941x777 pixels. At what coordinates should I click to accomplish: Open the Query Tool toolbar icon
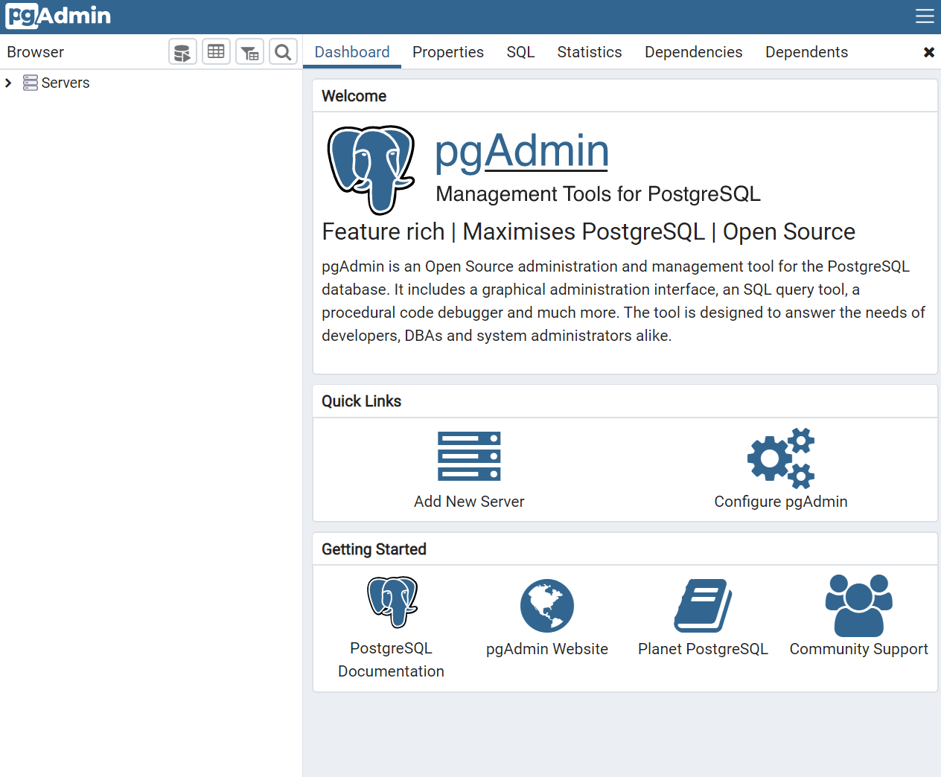pos(182,52)
